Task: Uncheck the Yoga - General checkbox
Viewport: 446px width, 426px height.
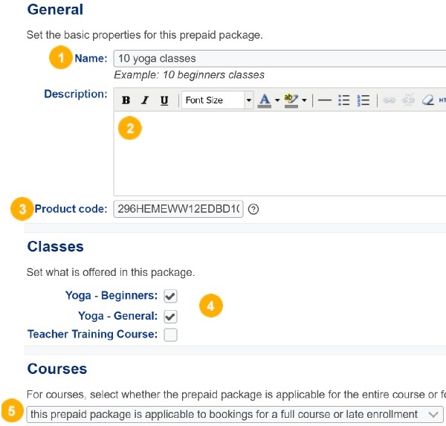Action: 170,317
